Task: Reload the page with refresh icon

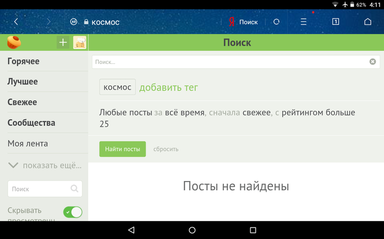Action: (x=276, y=22)
